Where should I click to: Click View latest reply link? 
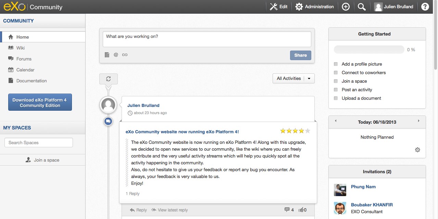(170, 210)
